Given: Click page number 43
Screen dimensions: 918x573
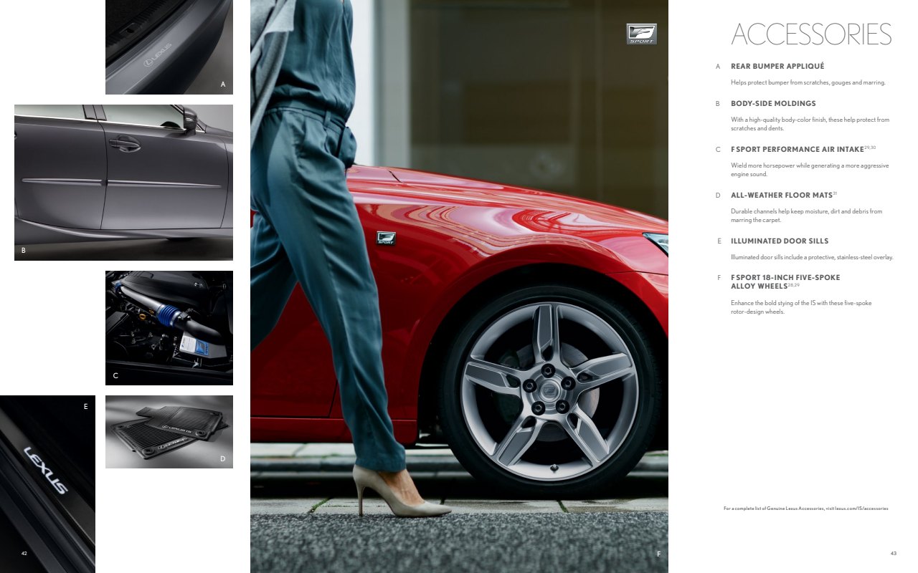Looking at the screenshot, I should click(893, 553).
